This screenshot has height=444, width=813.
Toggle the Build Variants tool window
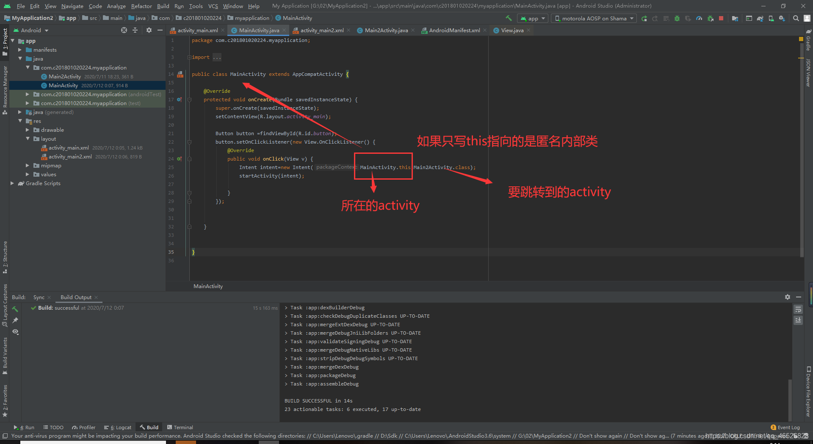pos(5,356)
